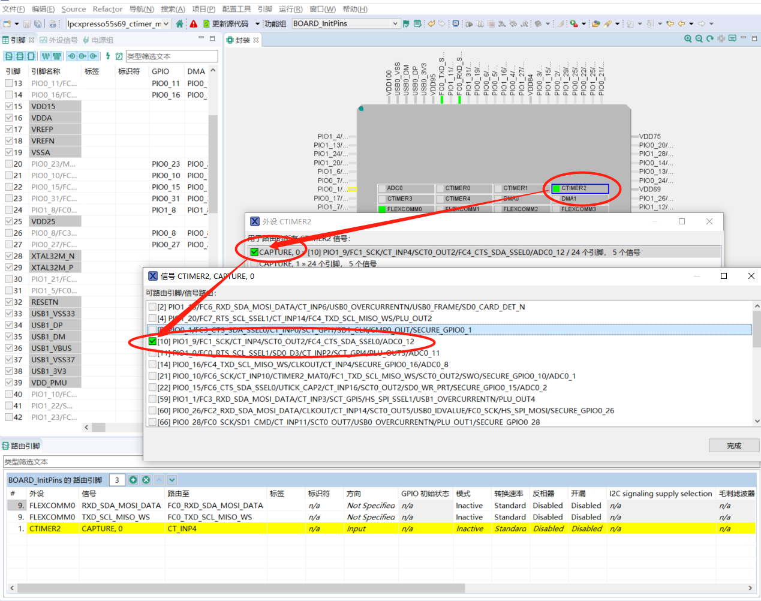
Task: Zoom out on the package view
Action: [x=699, y=39]
